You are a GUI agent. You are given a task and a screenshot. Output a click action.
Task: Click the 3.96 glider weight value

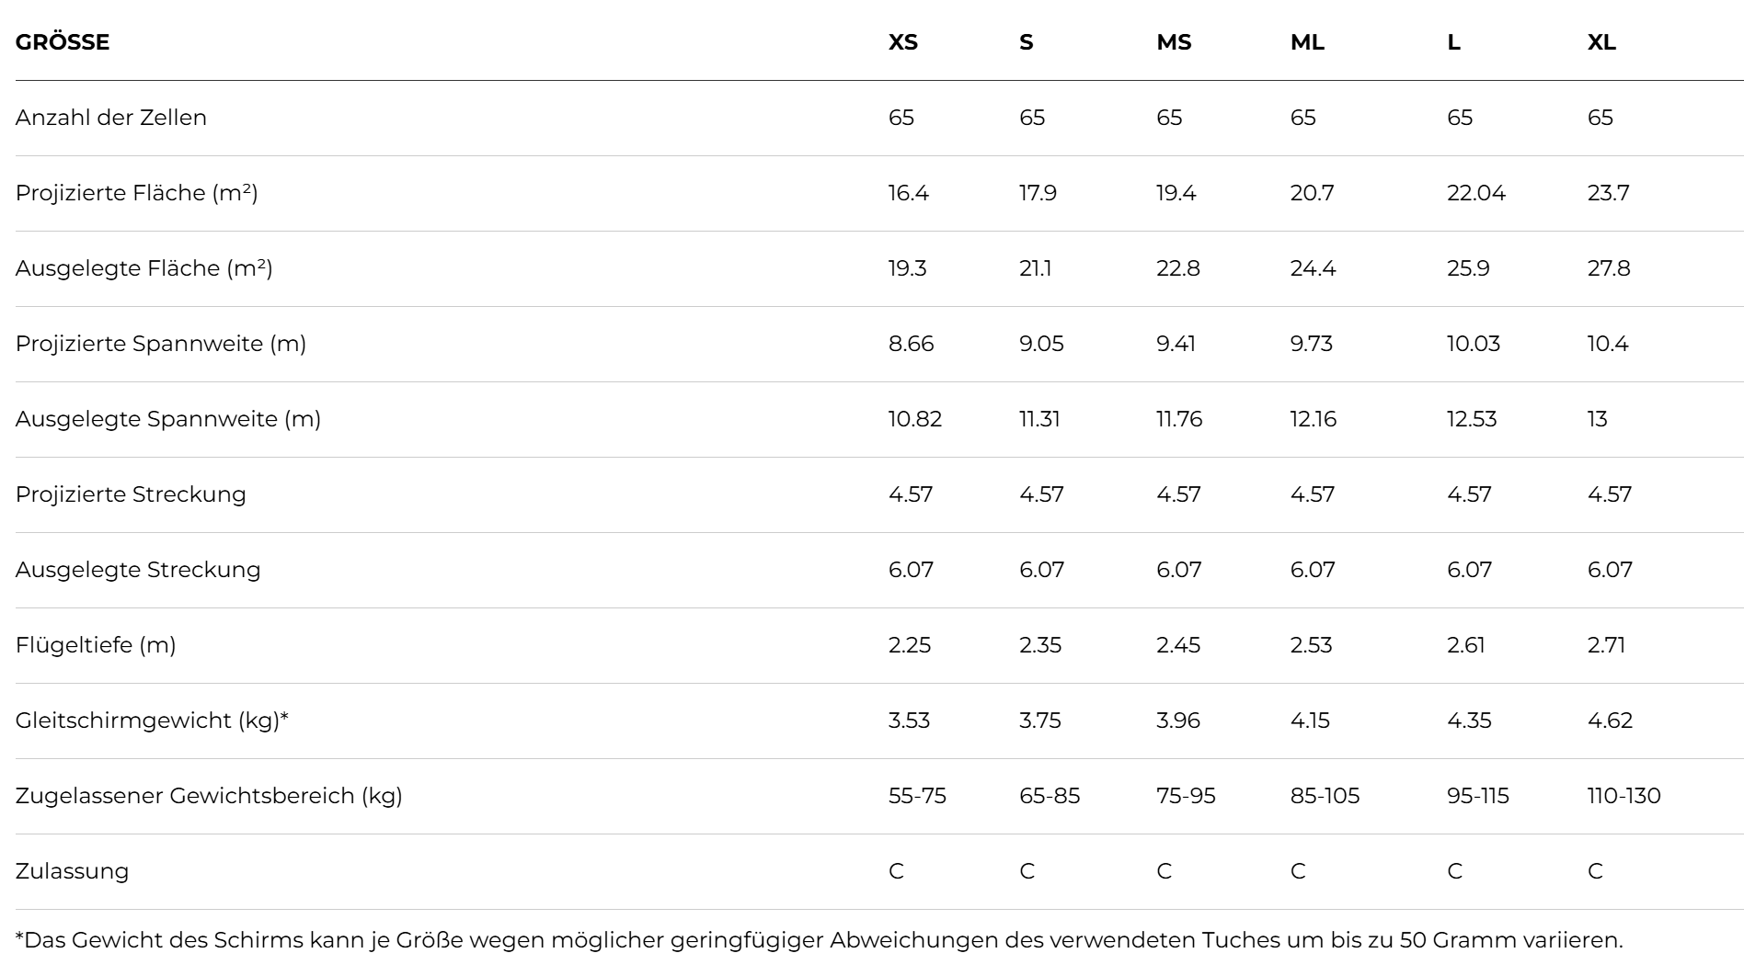pyautogui.click(x=1177, y=721)
